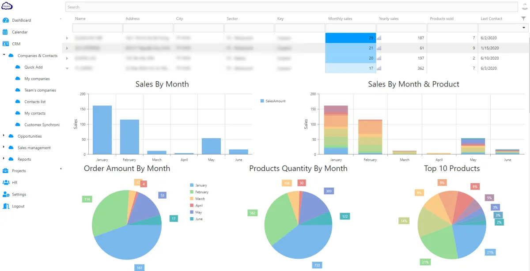Focus the Search field at top
Viewport: 530px width, 271px height.
pos(291,7)
